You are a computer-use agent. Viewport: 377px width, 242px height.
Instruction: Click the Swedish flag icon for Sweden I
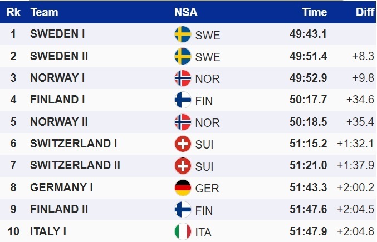tap(183, 34)
